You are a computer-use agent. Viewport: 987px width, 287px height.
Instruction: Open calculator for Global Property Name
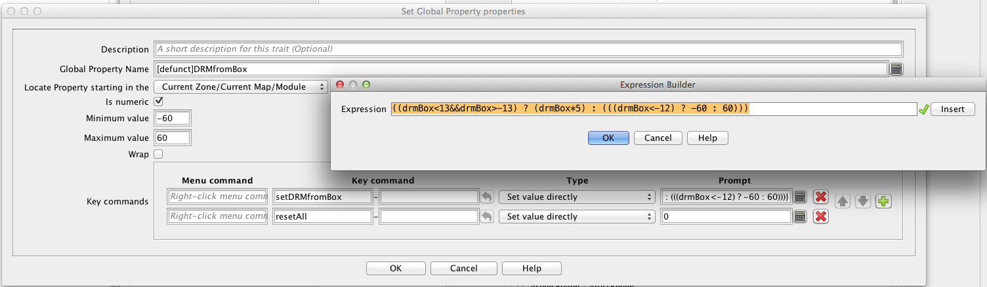pos(896,69)
